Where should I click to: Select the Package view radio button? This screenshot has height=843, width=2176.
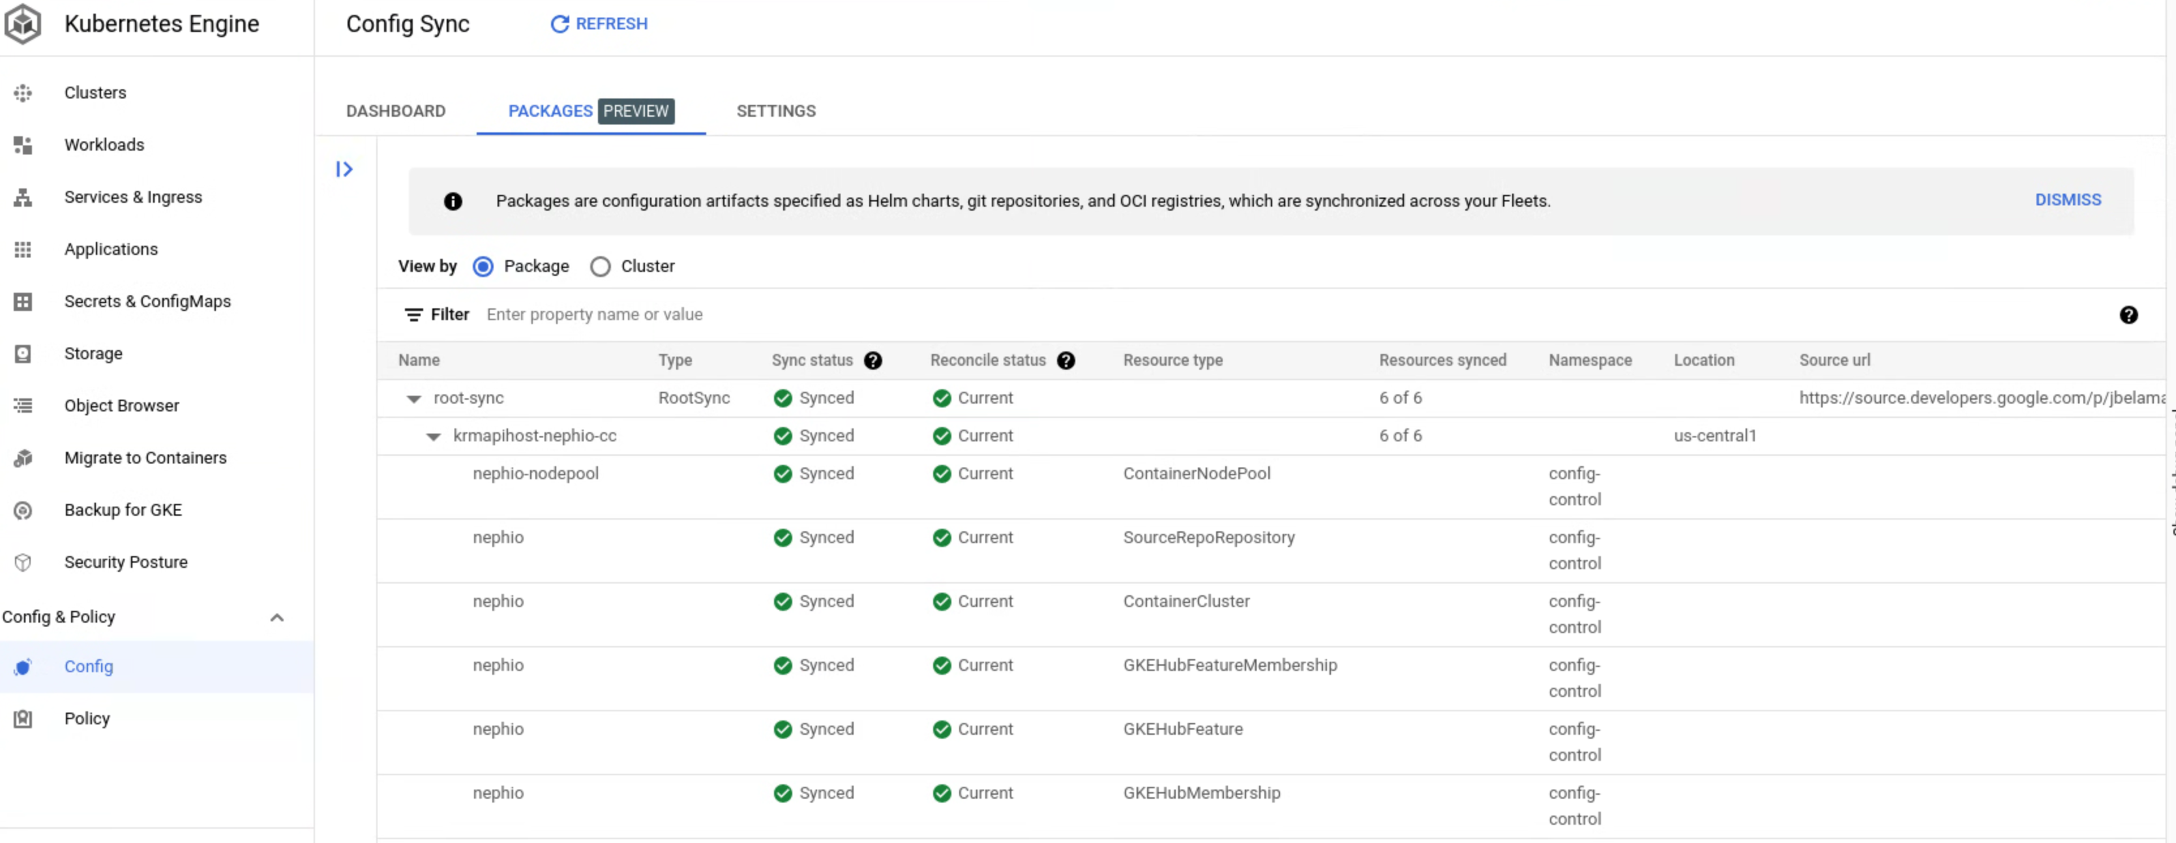click(x=483, y=267)
